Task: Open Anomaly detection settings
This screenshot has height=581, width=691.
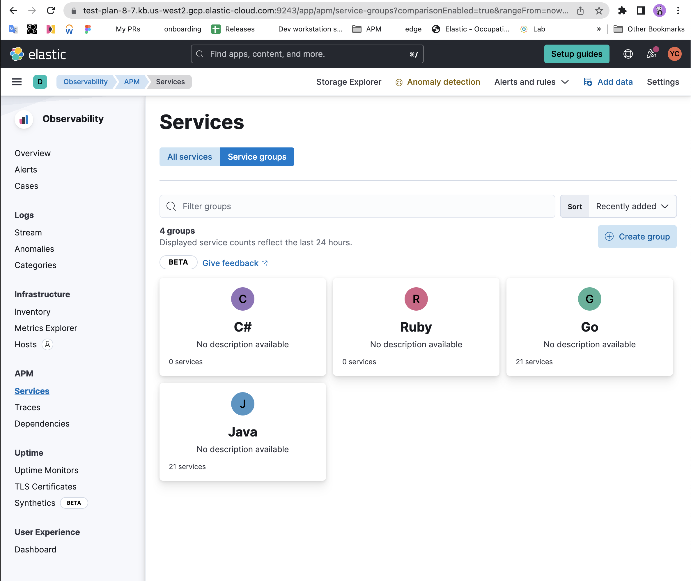Action: (x=438, y=82)
